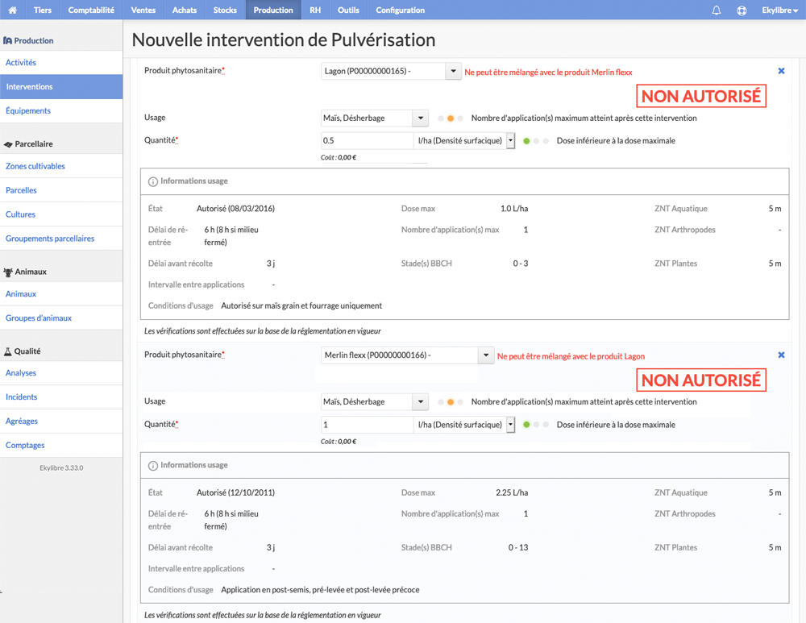806x623 pixels.
Task: Open Stocks menu
Action: [225, 10]
